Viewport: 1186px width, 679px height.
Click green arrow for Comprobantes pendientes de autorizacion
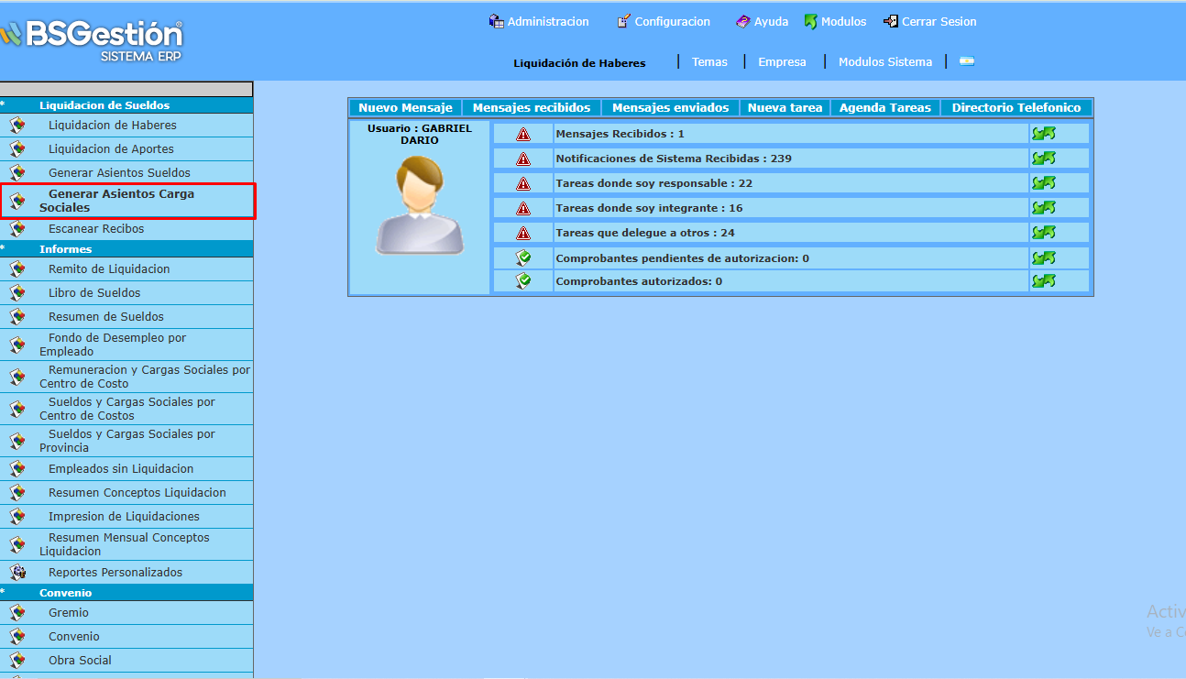point(1043,258)
